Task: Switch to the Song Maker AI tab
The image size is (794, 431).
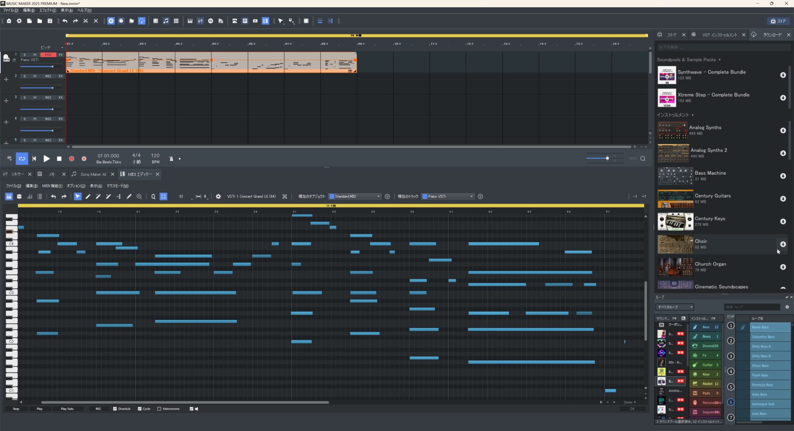Action: 93,174
